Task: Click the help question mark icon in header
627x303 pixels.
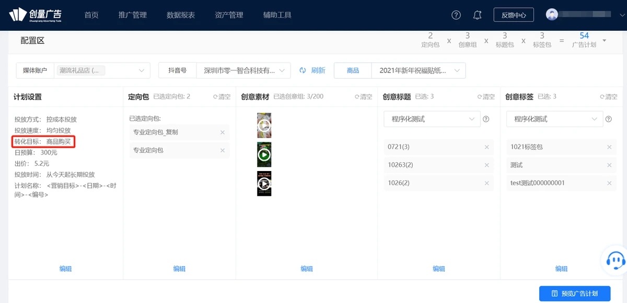Action: pos(456,15)
